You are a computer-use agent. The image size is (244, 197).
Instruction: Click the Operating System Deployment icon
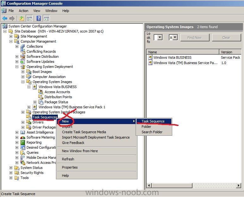coord(23,67)
